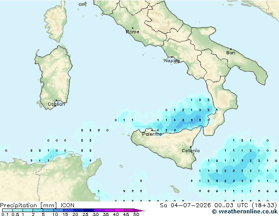Click the above-50 mm legend arrow tip
This screenshot has width=279, height=216.
139,210
